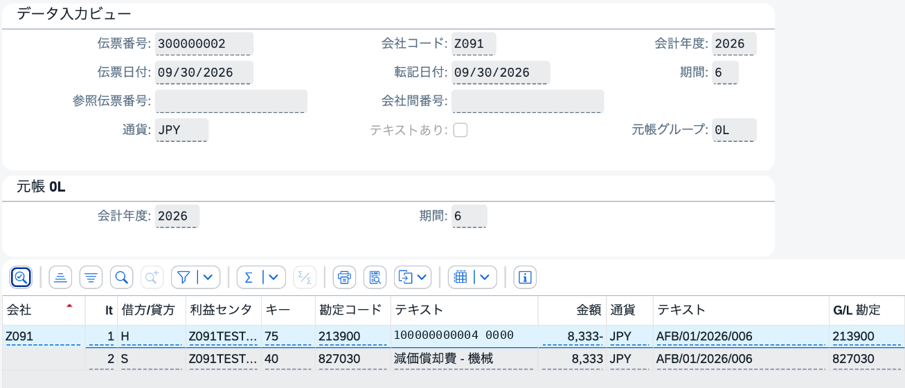Print the table with printer icon
The width and height of the screenshot is (905, 388).
pos(344,277)
